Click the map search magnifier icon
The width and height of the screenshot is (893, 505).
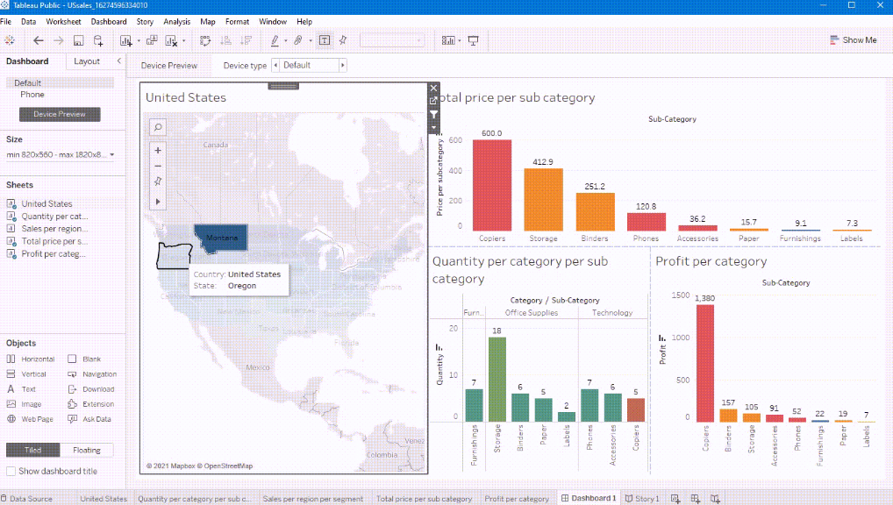pos(158,127)
